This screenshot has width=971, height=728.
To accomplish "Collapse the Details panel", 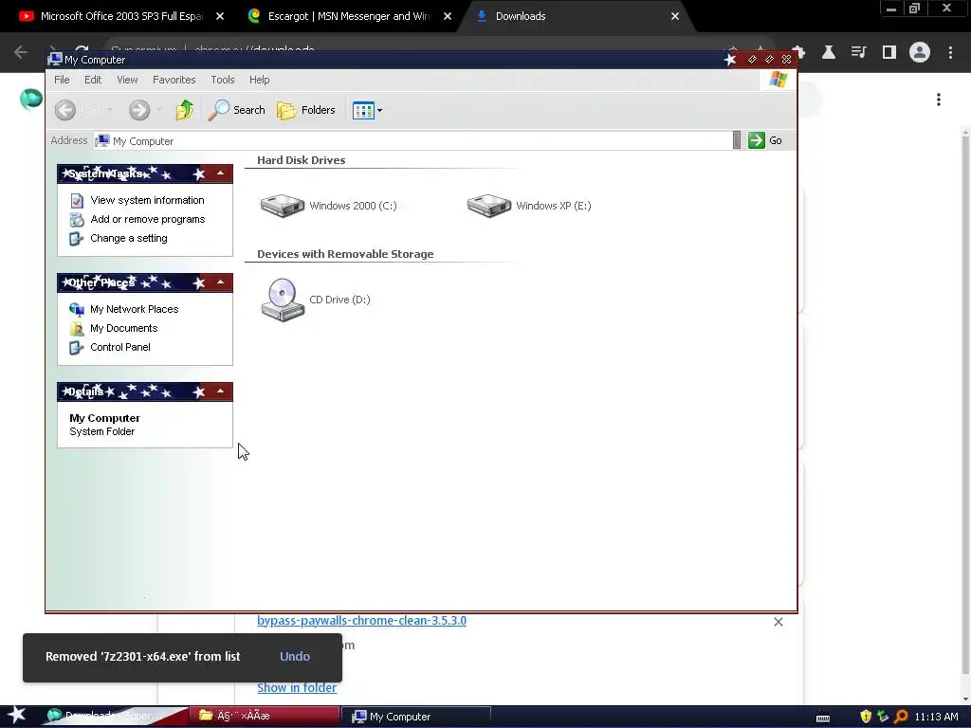I will (x=220, y=391).
